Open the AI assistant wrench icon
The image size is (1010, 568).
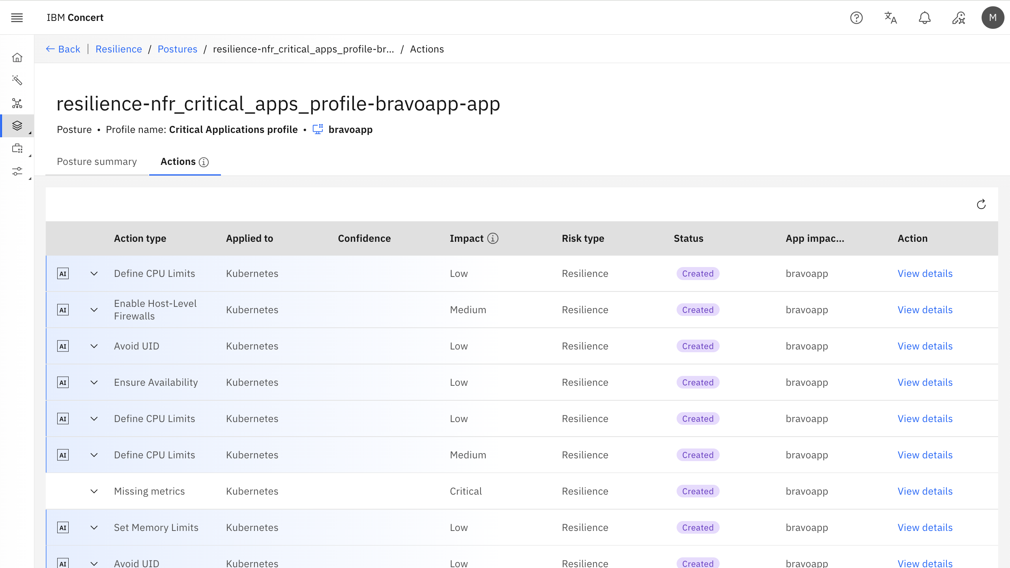pyautogui.click(x=959, y=18)
